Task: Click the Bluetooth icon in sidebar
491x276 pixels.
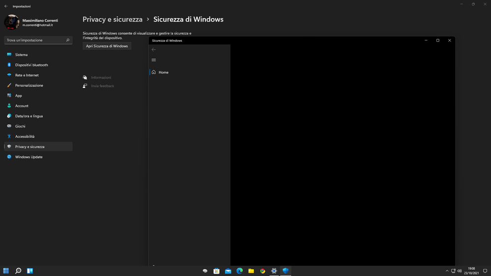Action: pos(9,65)
